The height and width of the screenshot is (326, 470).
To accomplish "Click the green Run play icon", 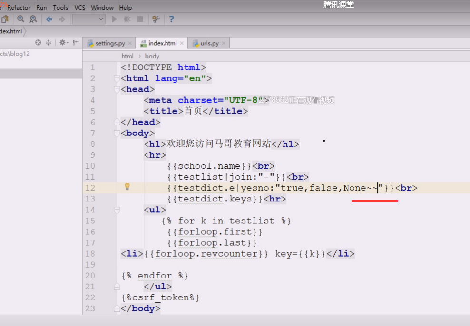I will 114,19.
